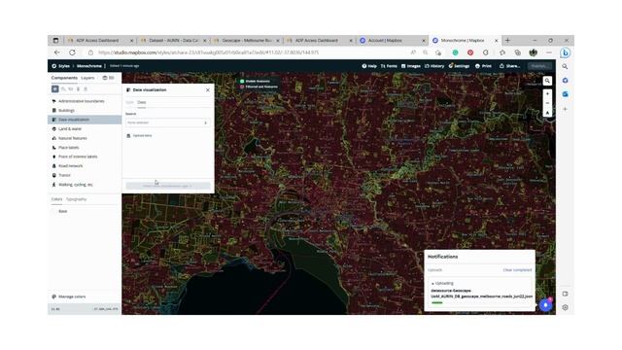
Task: Click the Upload data link
Action: point(139,136)
